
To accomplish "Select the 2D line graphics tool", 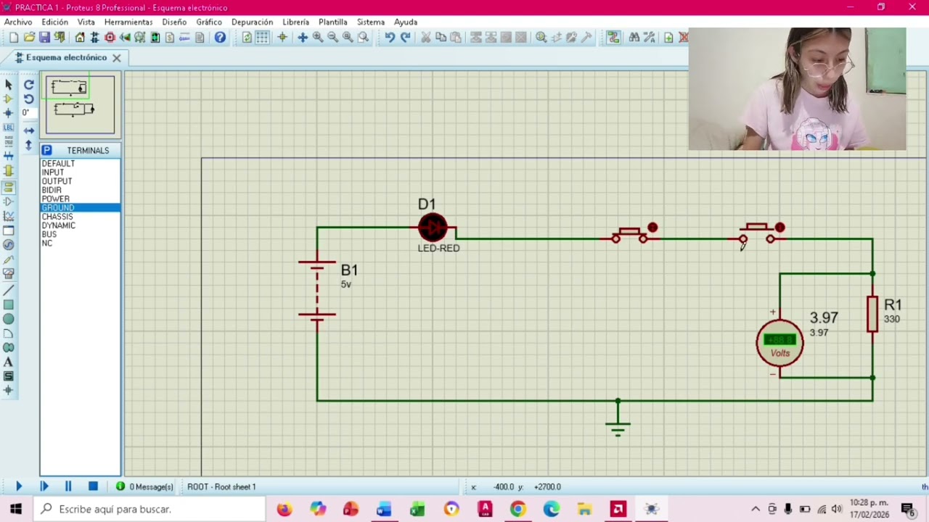I will [x=9, y=290].
